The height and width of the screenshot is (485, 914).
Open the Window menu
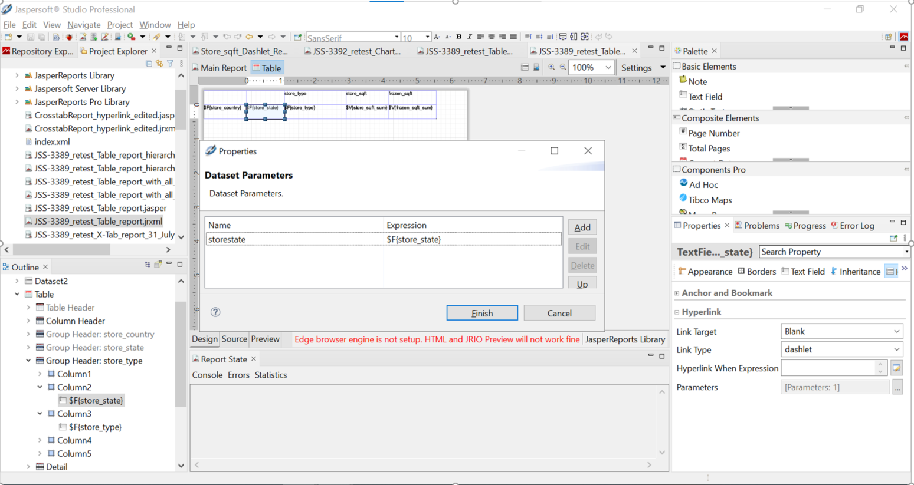pos(155,25)
